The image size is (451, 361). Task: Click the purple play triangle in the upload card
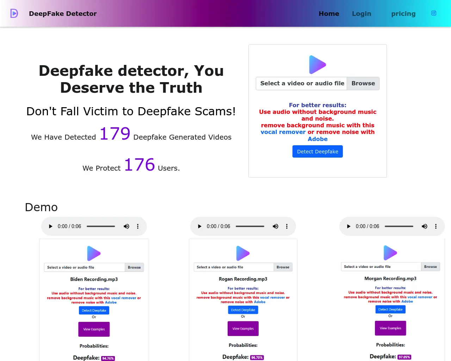[x=317, y=65]
